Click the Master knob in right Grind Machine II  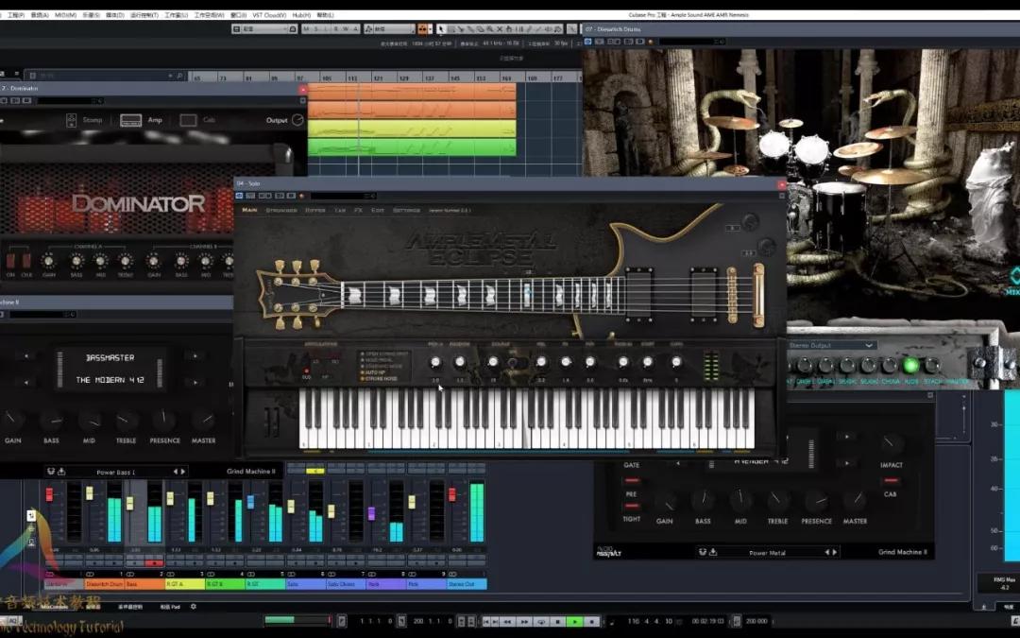click(856, 501)
